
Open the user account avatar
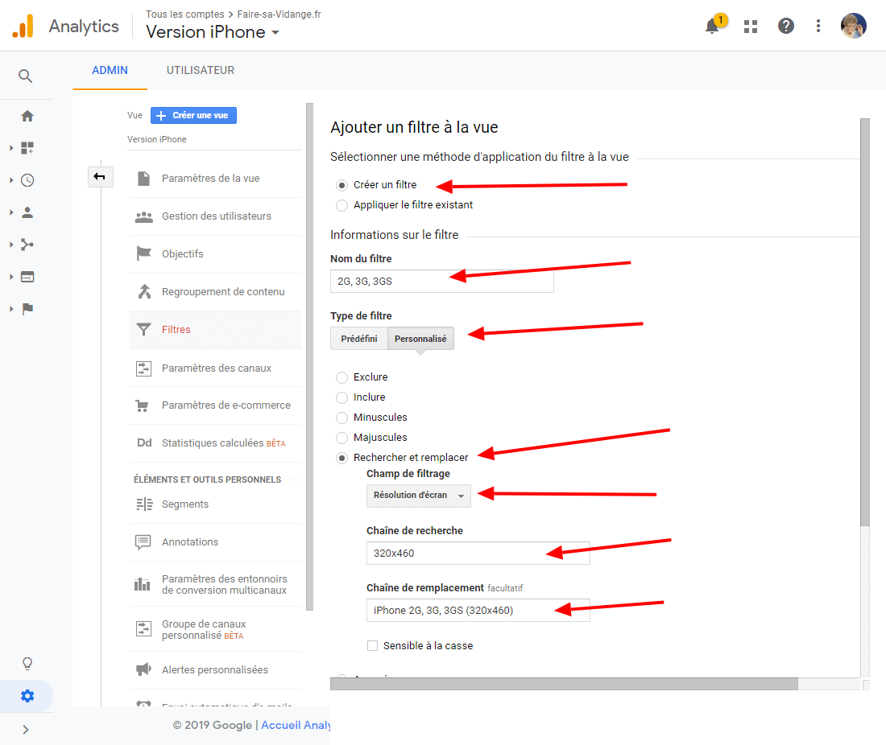point(853,26)
